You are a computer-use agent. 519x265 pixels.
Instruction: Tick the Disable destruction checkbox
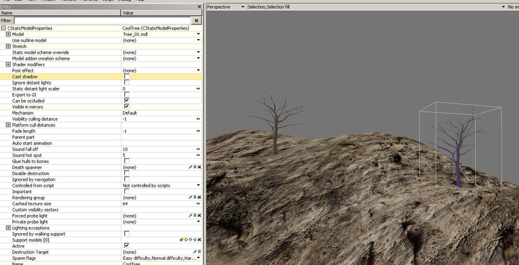click(127, 173)
